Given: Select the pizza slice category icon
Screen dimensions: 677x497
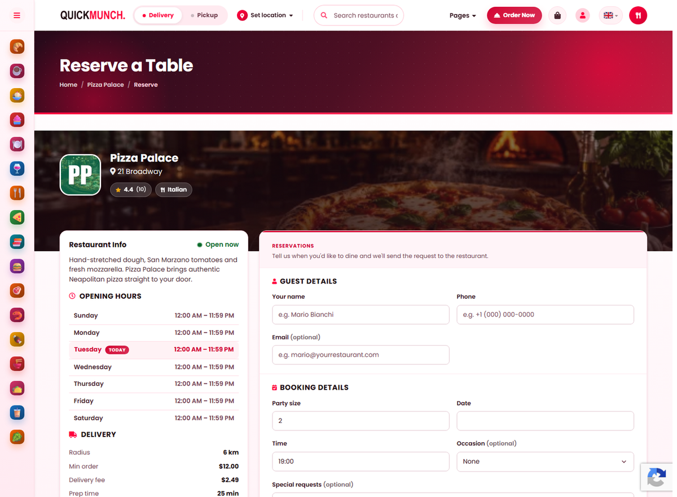Looking at the screenshot, I should (17, 217).
